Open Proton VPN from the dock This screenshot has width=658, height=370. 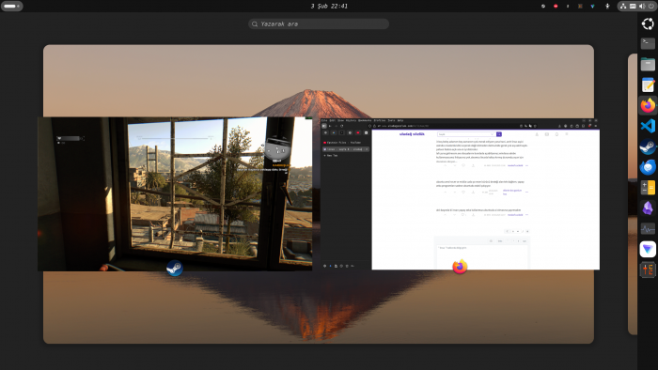pyautogui.click(x=648, y=249)
